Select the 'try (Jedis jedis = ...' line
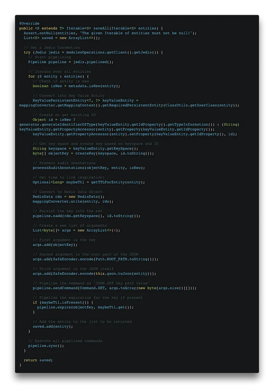 point(93,52)
